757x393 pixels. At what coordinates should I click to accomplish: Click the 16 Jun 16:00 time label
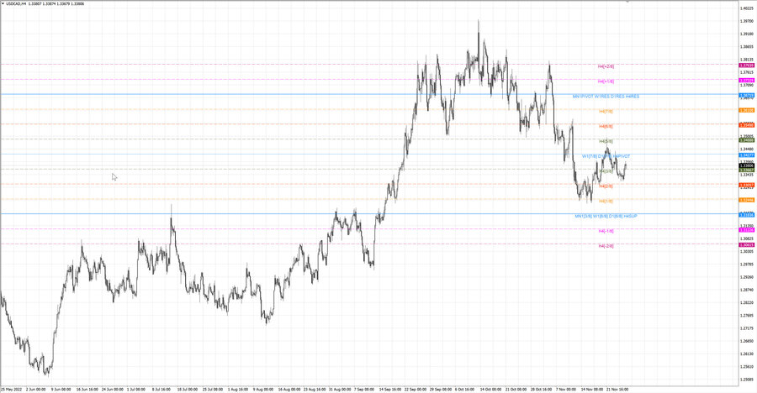[x=87, y=389]
